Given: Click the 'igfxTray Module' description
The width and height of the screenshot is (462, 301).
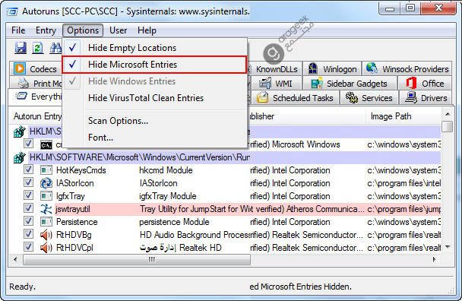Looking at the screenshot, I should (x=168, y=196).
